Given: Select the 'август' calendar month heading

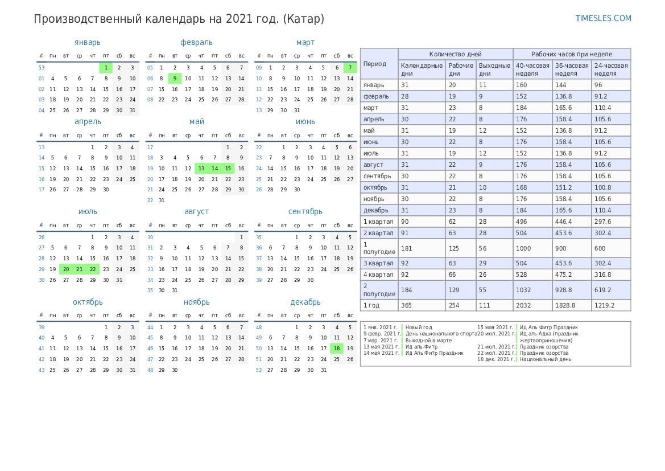Looking at the screenshot, I should click(x=197, y=211).
